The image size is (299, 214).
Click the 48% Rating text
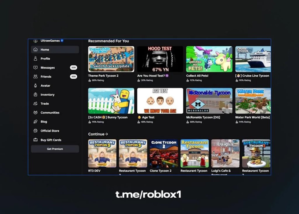147,122
